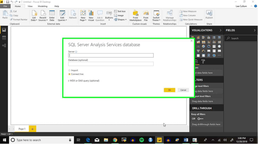This screenshot has height=144, width=258.
Task: Switch to Report view in left sidebar
Action: [x=4, y=30]
